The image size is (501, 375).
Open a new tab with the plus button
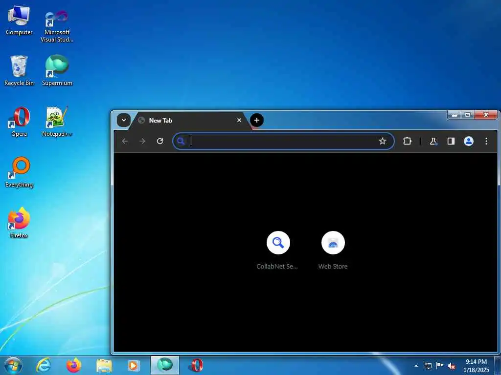256,120
